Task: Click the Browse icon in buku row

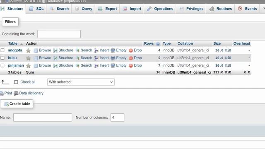Action: click(x=36, y=58)
